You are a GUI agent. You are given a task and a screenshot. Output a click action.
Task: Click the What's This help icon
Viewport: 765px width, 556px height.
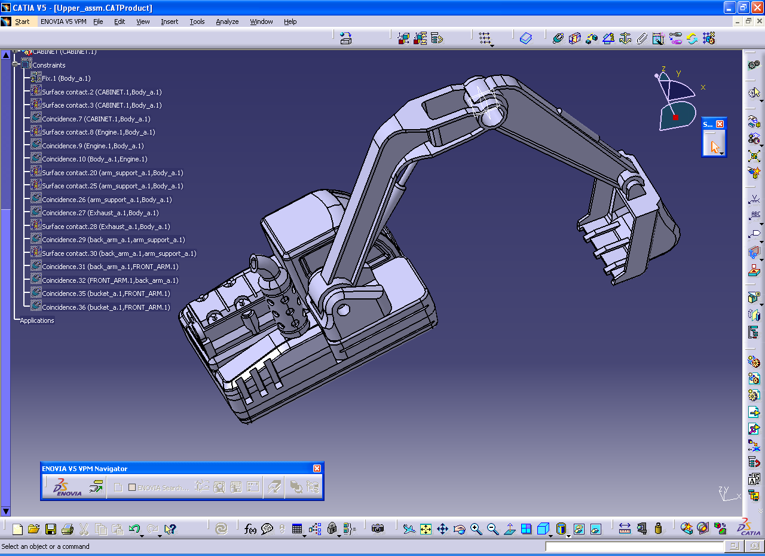170,528
